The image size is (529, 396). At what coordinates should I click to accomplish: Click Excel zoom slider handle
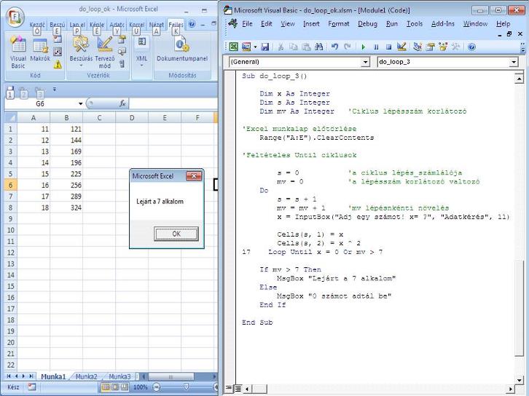point(187,387)
